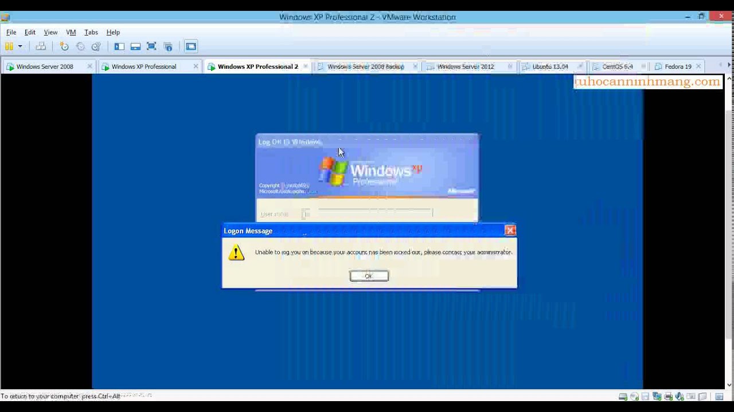Close the Windows XP Professional 2 tab
This screenshot has height=412, width=734.
click(x=306, y=66)
